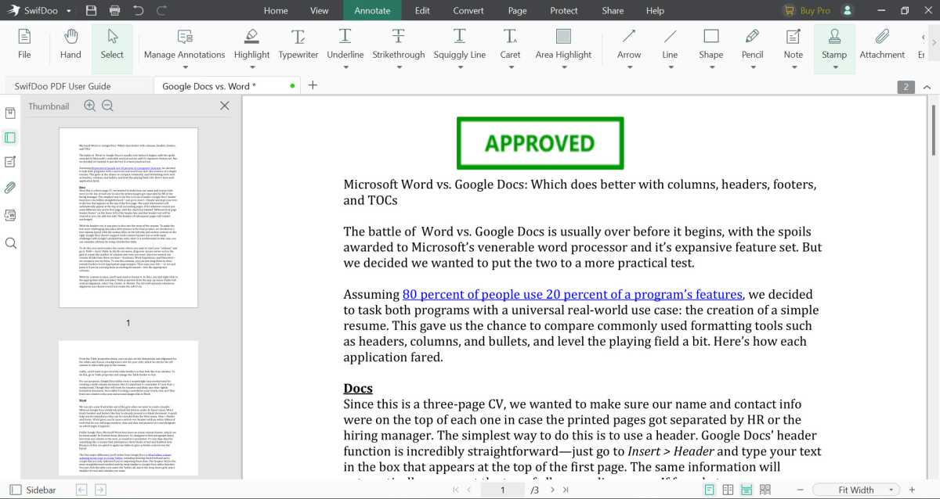
Task: Click the Line drawing tool
Action: tap(670, 44)
